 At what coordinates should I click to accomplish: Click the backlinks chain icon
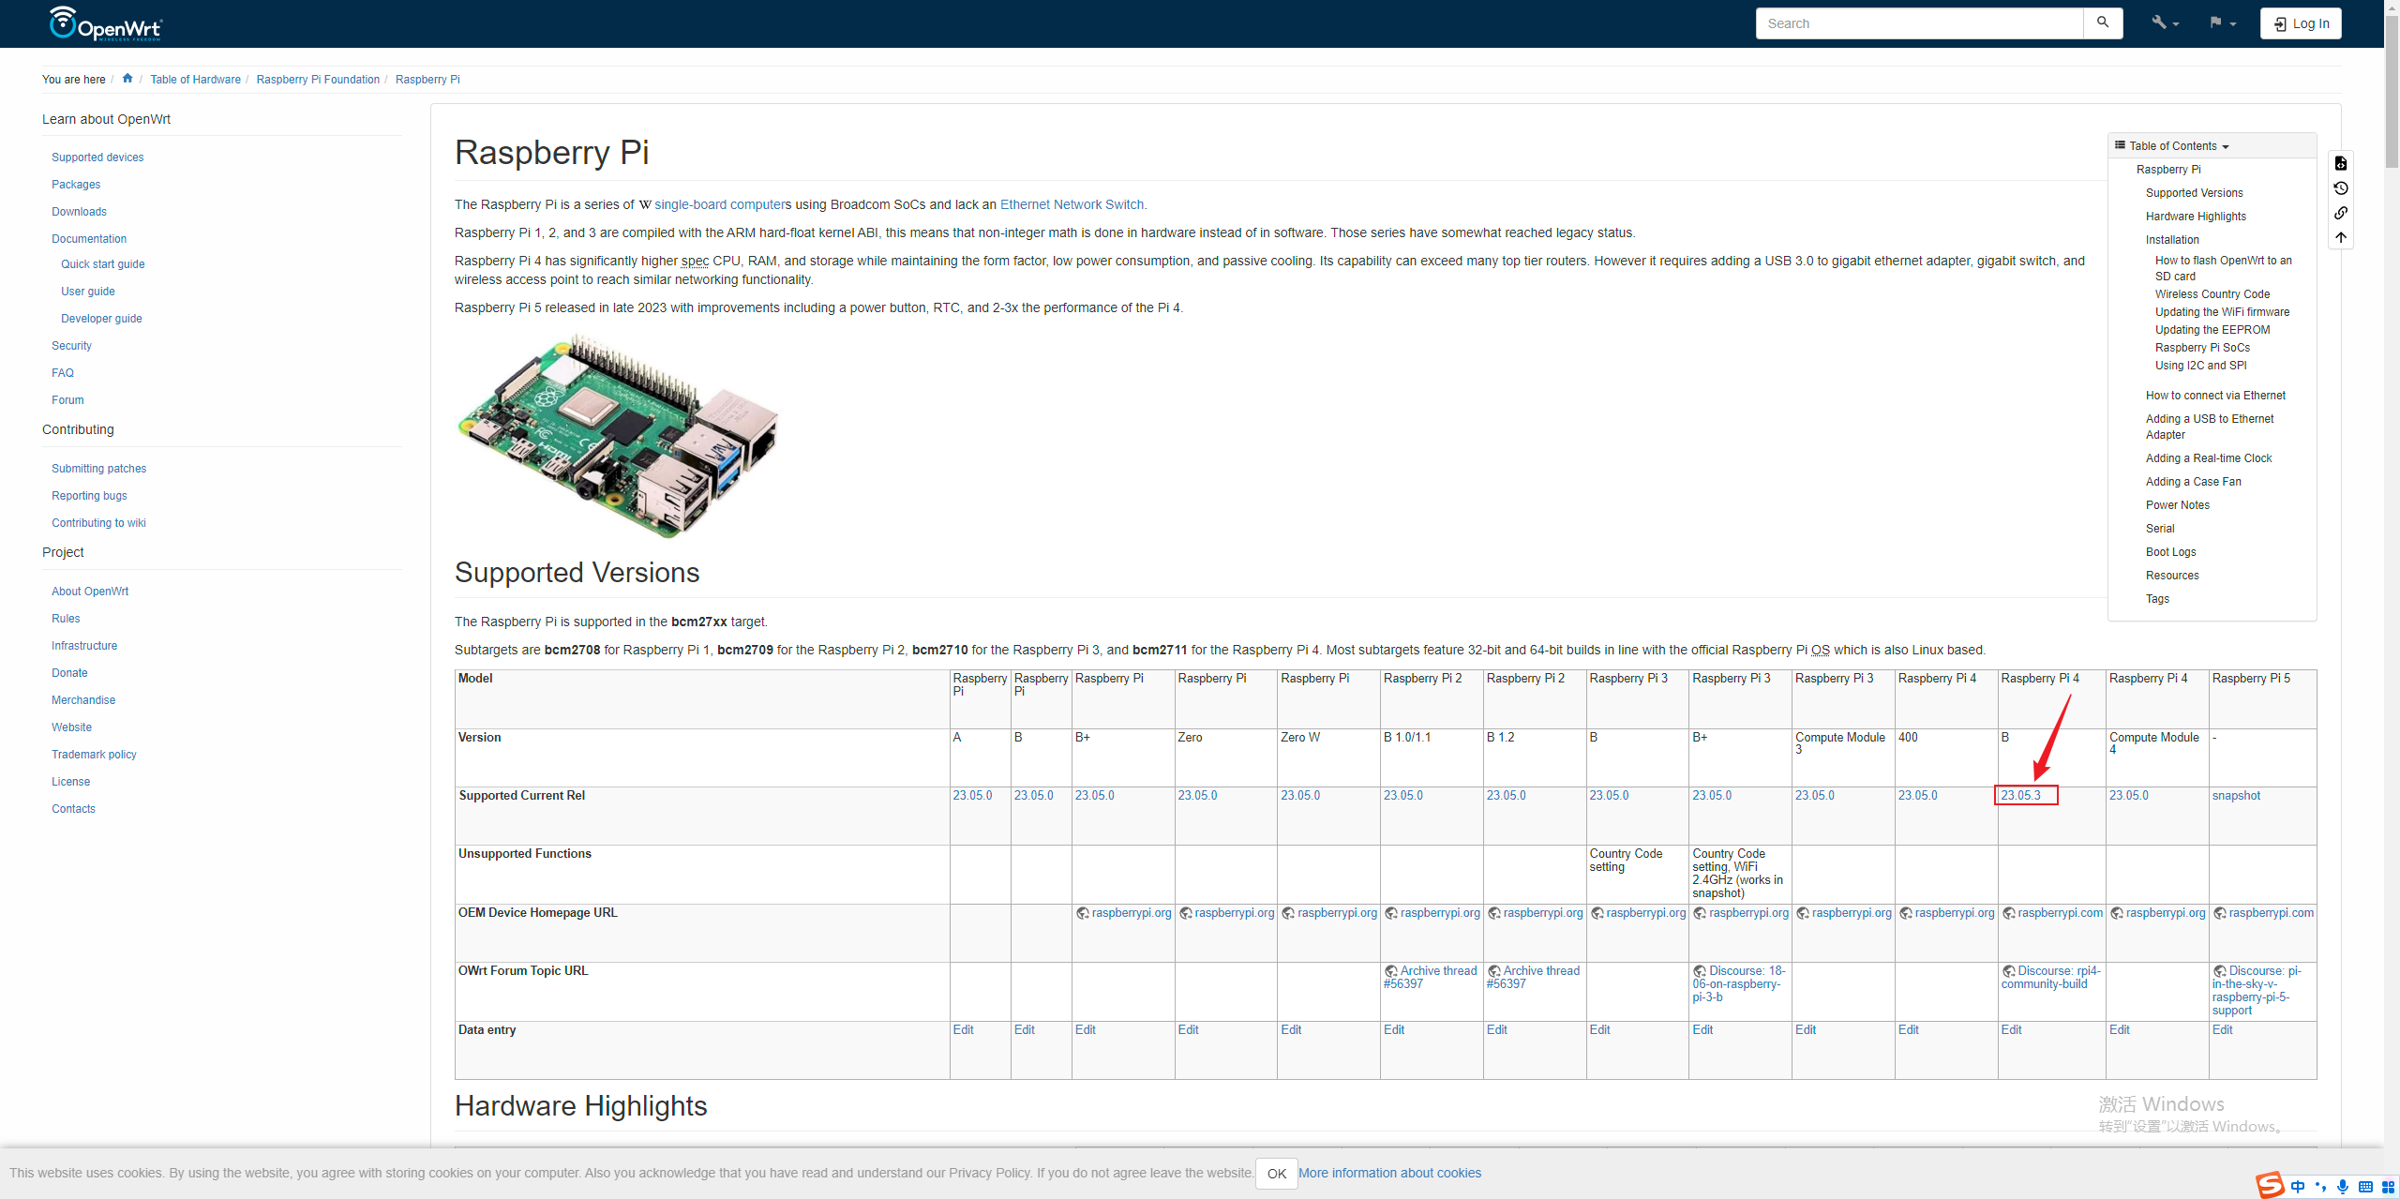coord(2341,213)
